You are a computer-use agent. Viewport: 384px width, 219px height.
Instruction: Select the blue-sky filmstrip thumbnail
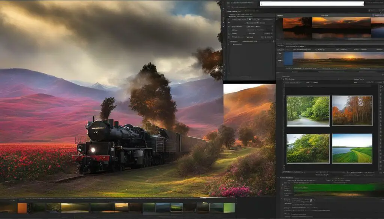[162, 208]
